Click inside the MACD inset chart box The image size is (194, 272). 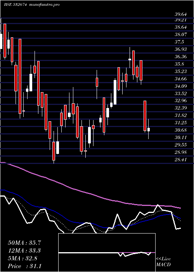pyautogui.click(x=107, y=253)
